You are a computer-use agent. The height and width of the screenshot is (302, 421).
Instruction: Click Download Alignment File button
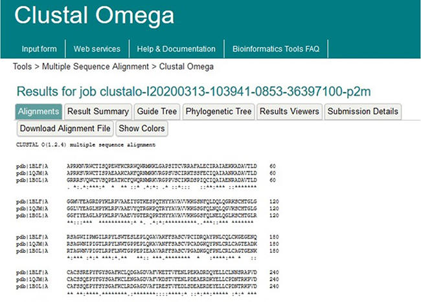coord(65,128)
